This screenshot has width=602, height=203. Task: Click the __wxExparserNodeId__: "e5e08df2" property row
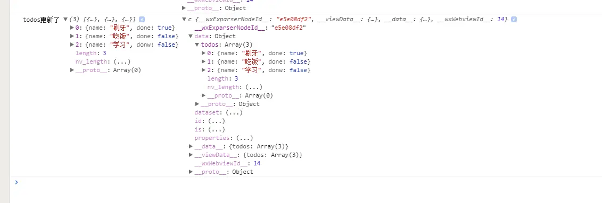(x=250, y=28)
